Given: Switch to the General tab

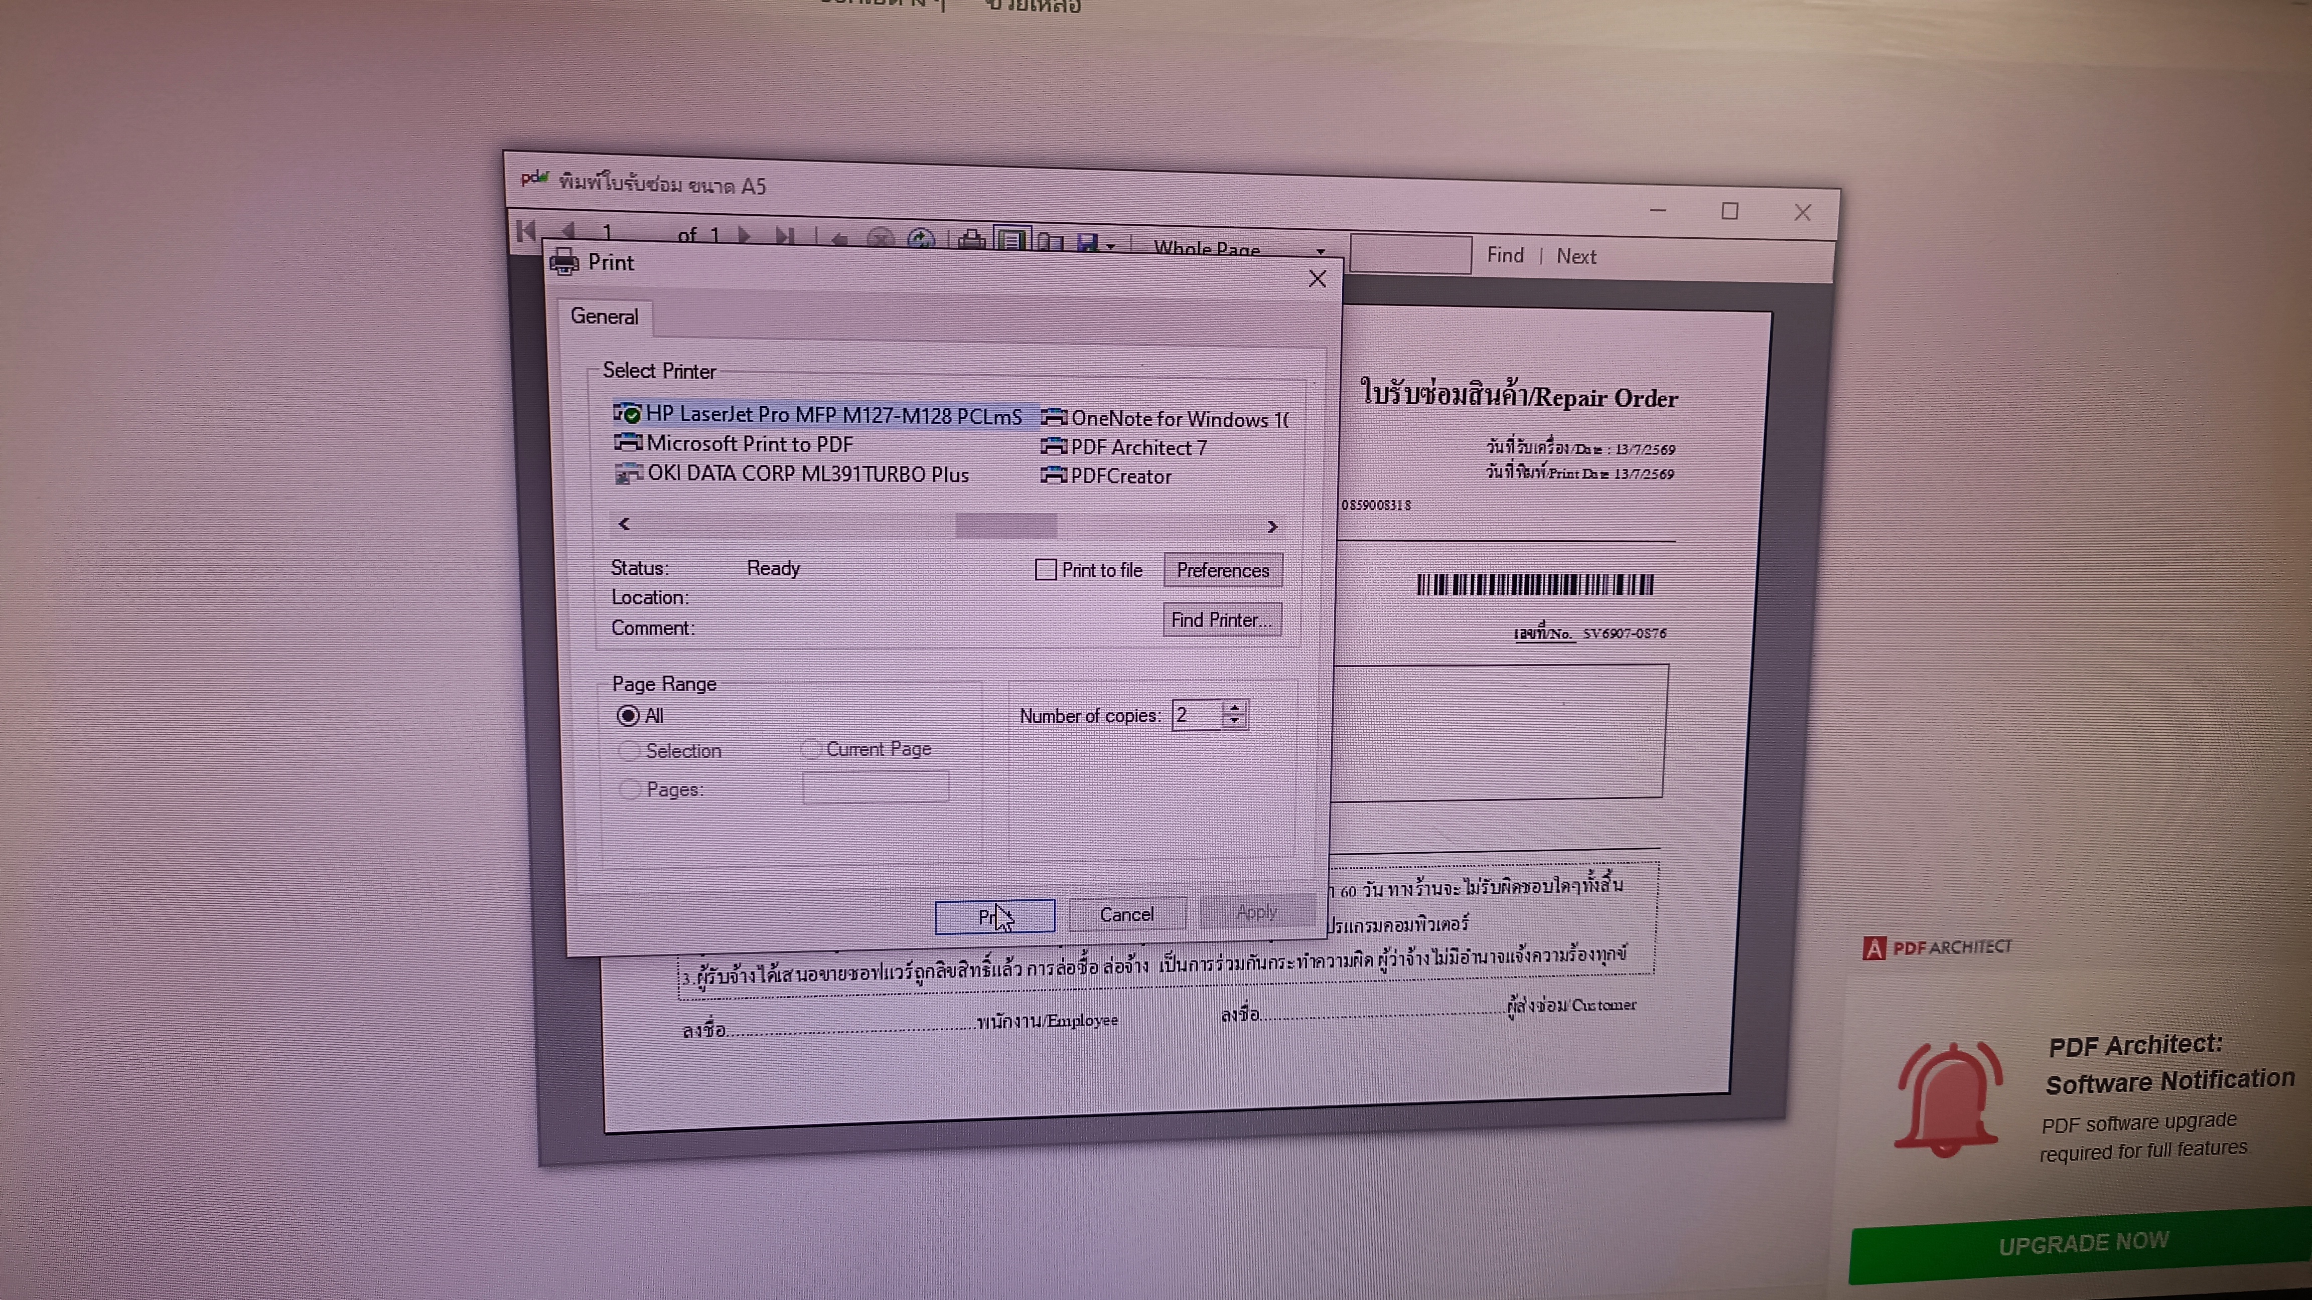Looking at the screenshot, I should [604, 316].
